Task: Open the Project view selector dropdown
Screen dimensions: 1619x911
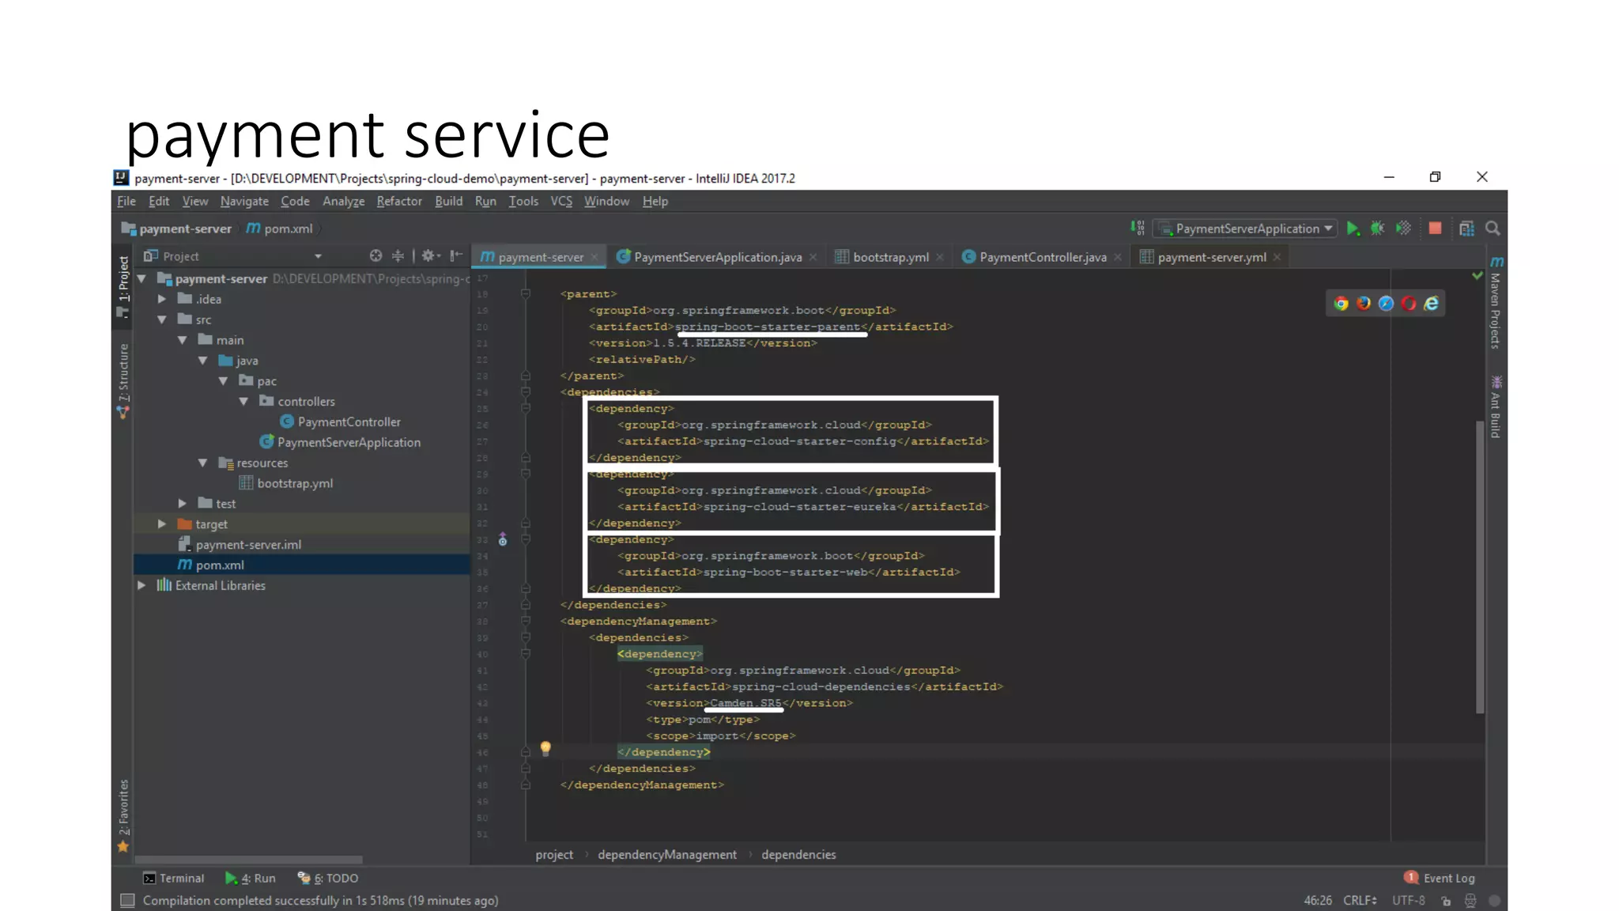Action: (x=232, y=256)
